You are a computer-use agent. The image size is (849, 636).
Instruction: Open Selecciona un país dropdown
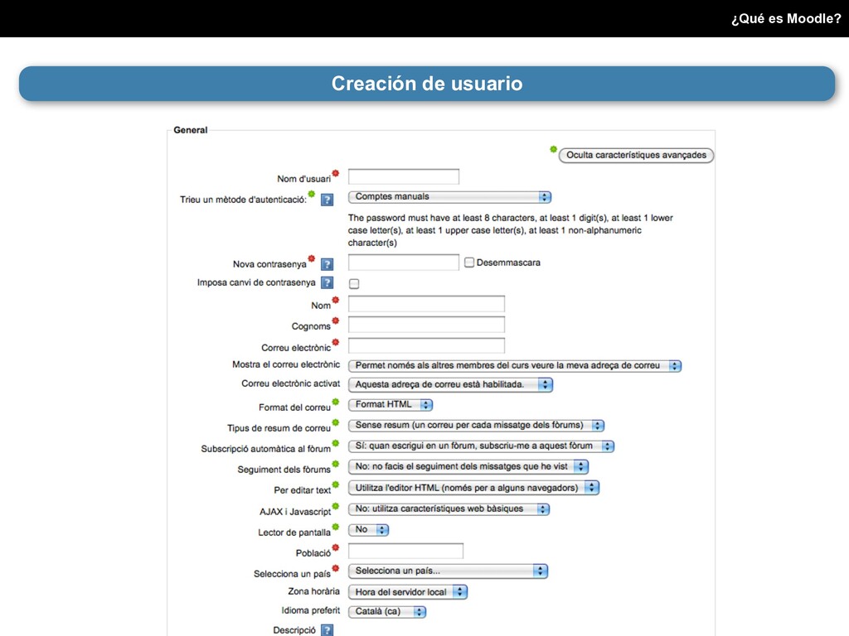(x=448, y=571)
